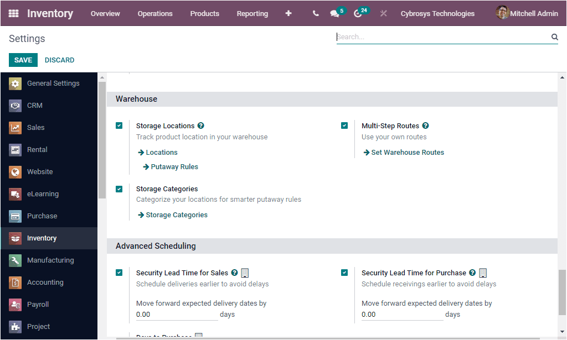567x340 pixels.
Task: Open the phone dialer icon
Action: 315,13
